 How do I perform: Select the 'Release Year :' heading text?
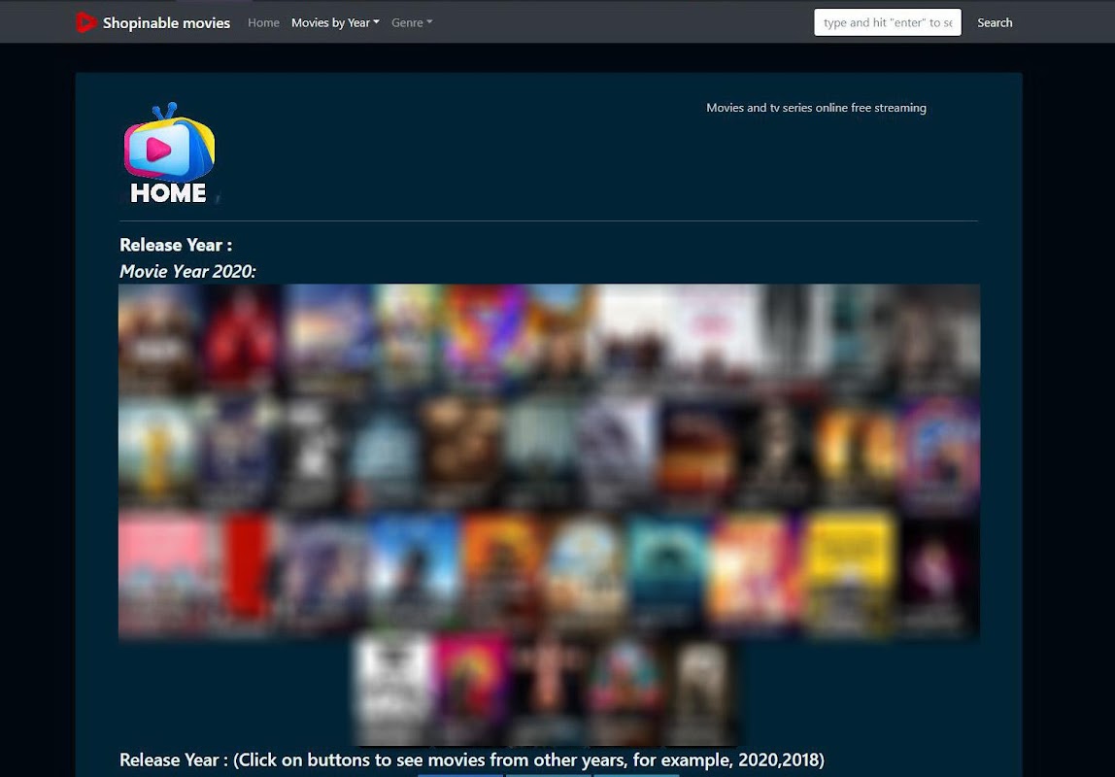(x=176, y=246)
